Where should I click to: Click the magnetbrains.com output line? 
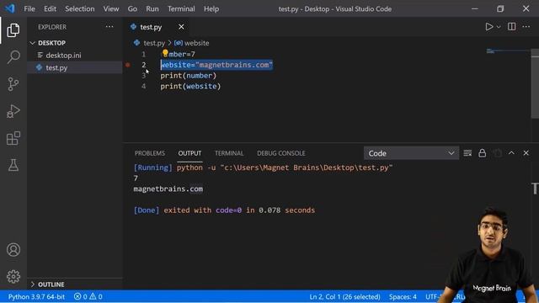[168, 189]
